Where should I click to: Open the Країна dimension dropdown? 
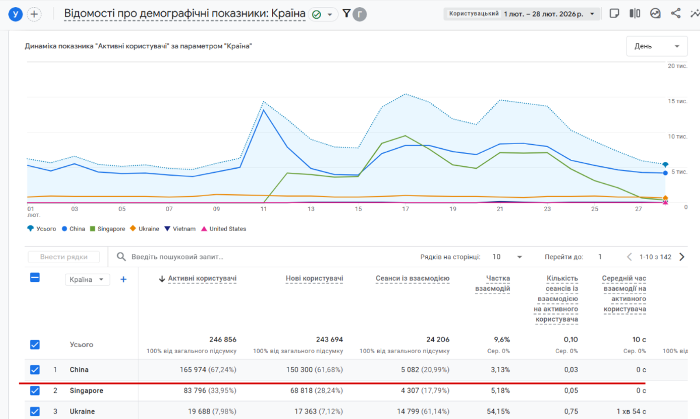(x=87, y=280)
